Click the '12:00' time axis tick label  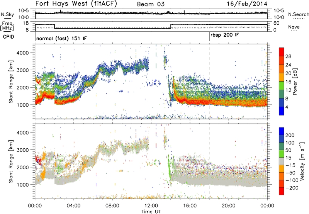pyautogui.click(x=151, y=206)
